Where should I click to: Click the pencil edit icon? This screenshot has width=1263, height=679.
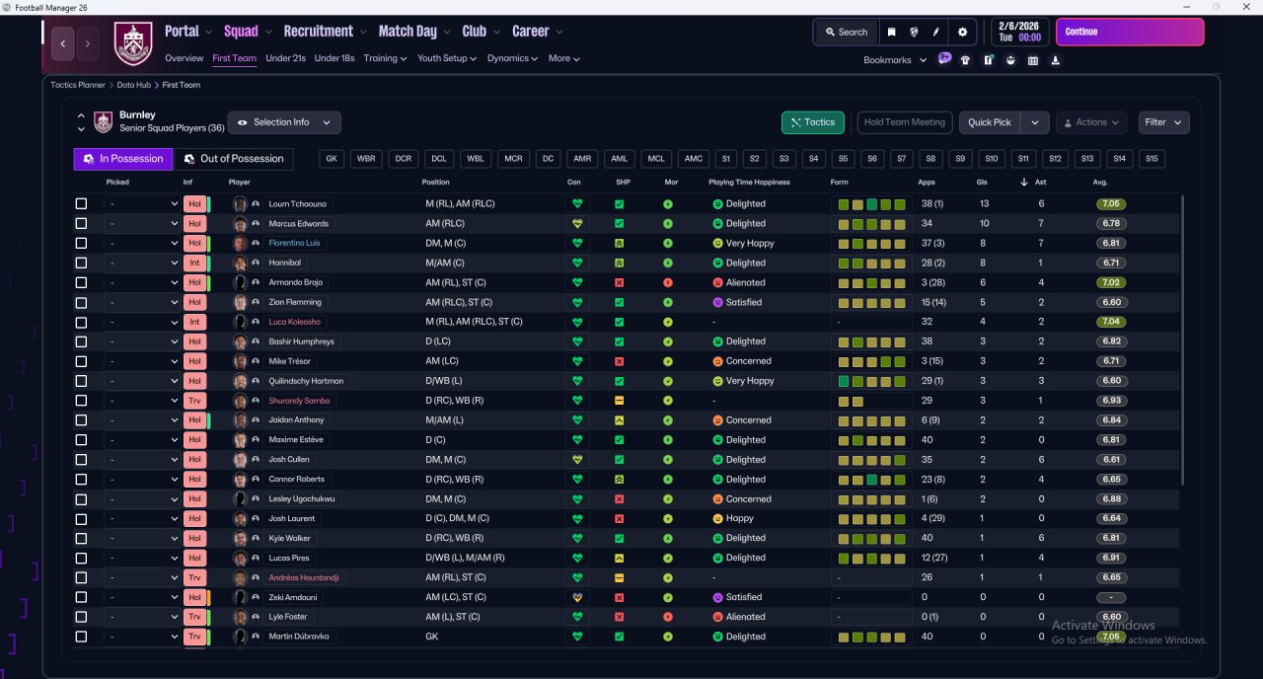[x=935, y=32]
